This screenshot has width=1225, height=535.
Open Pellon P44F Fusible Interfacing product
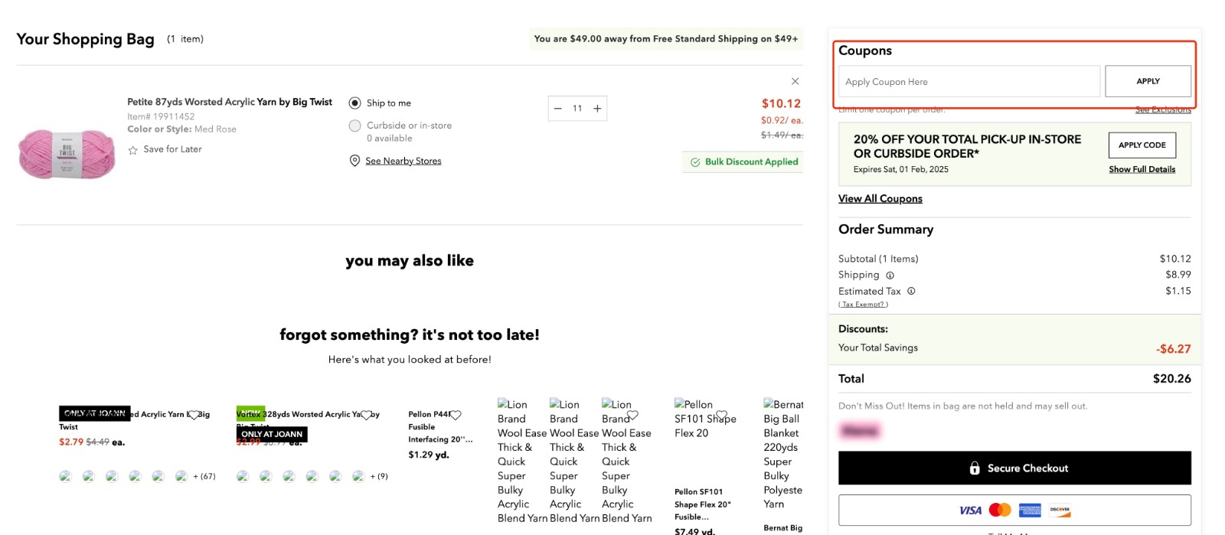click(440, 427)
